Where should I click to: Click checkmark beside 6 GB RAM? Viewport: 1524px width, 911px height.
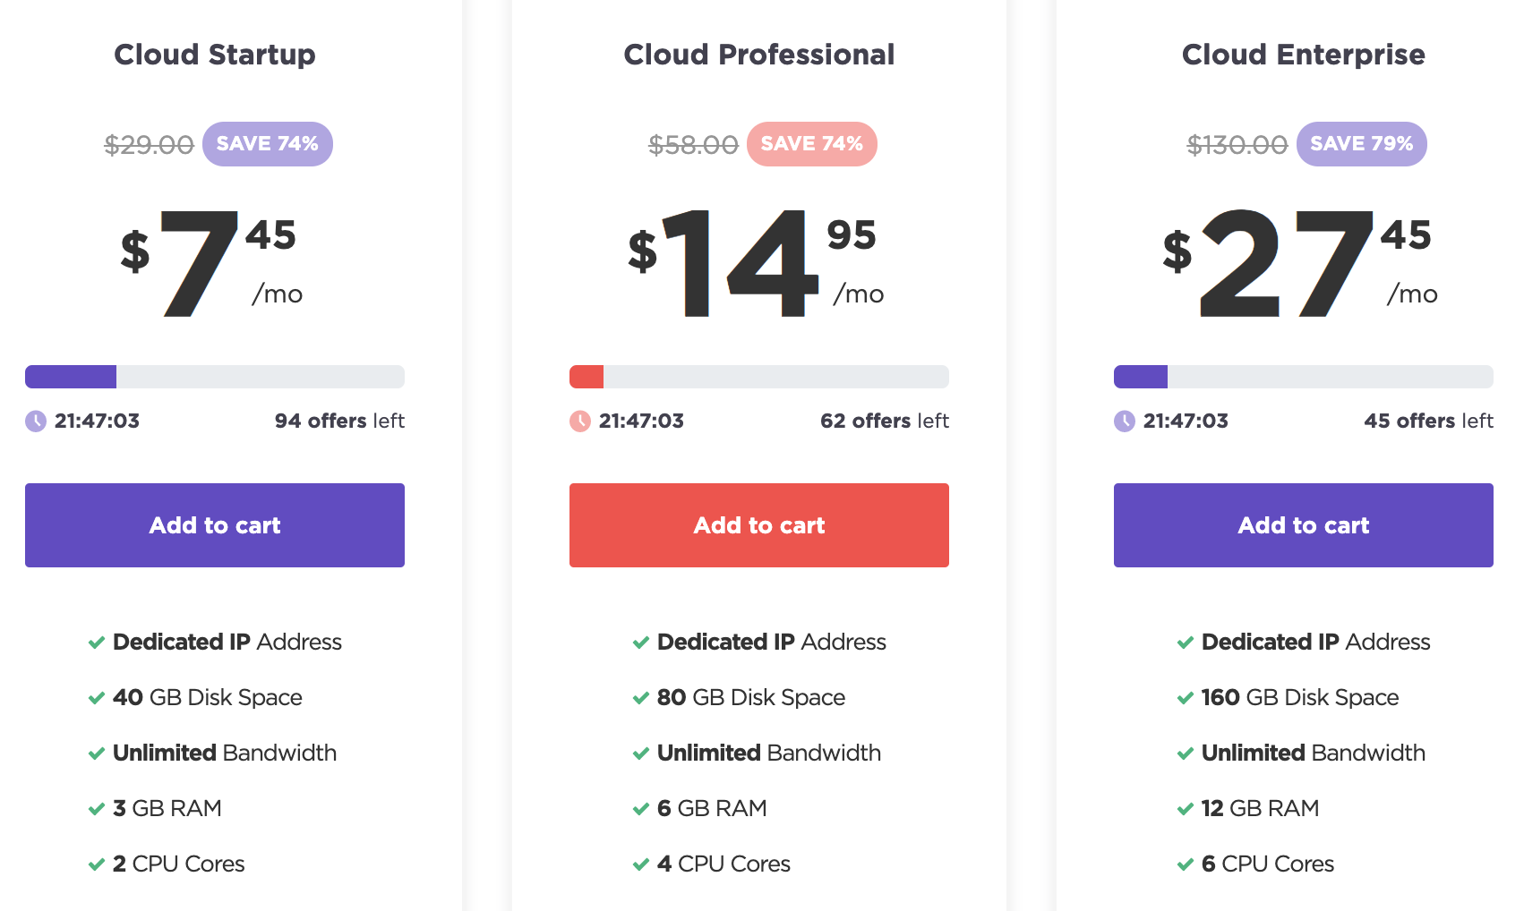(641, 809)
